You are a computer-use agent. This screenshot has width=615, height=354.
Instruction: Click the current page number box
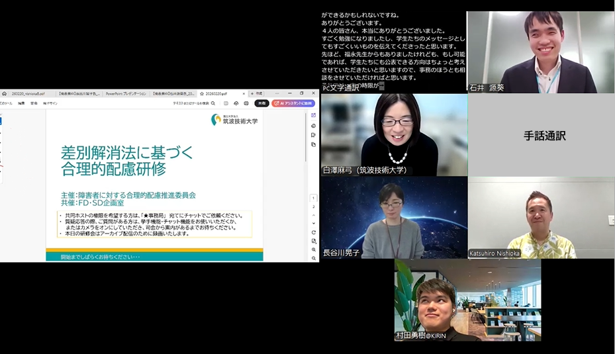point(313,199)
